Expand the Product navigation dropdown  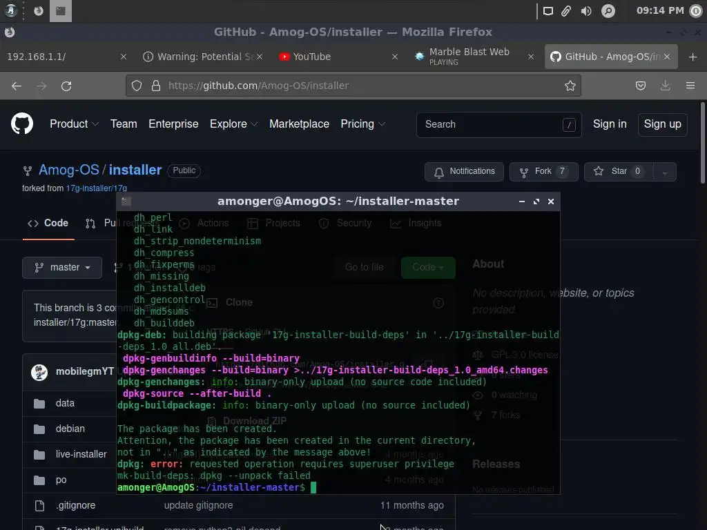pos(74,124)
